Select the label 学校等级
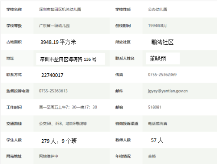The image size is (217, 164). [14, 26]
